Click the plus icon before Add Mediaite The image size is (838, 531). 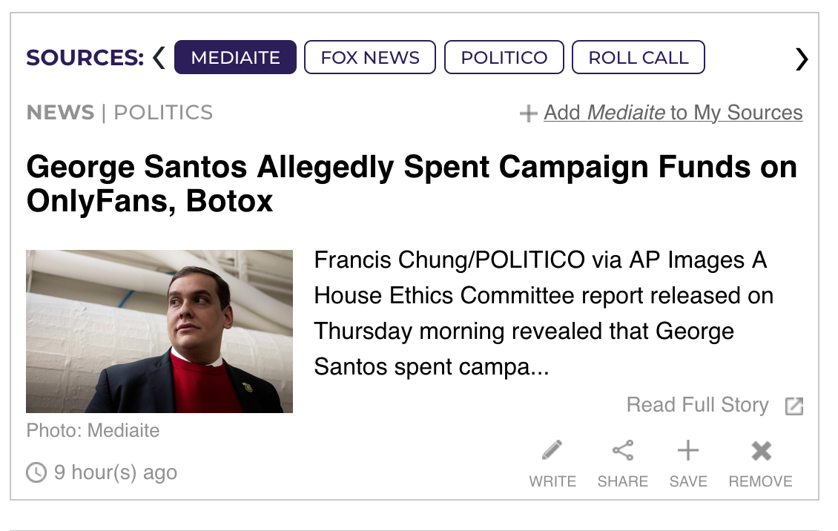528,114
